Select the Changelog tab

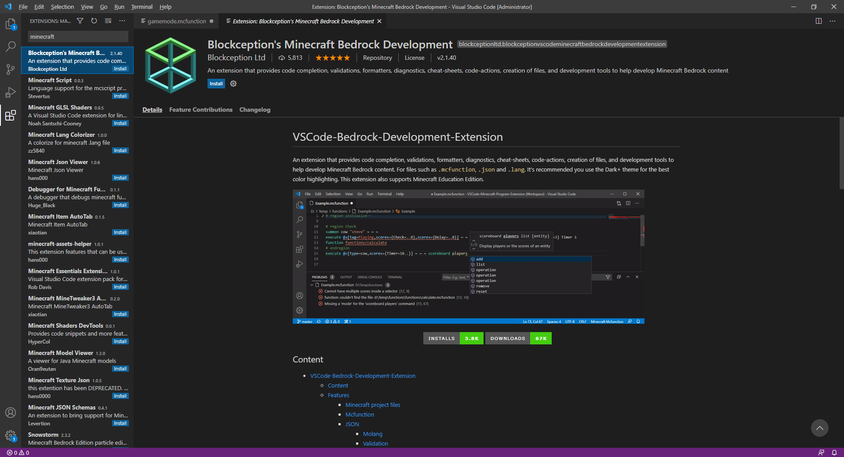coord(255,110)
